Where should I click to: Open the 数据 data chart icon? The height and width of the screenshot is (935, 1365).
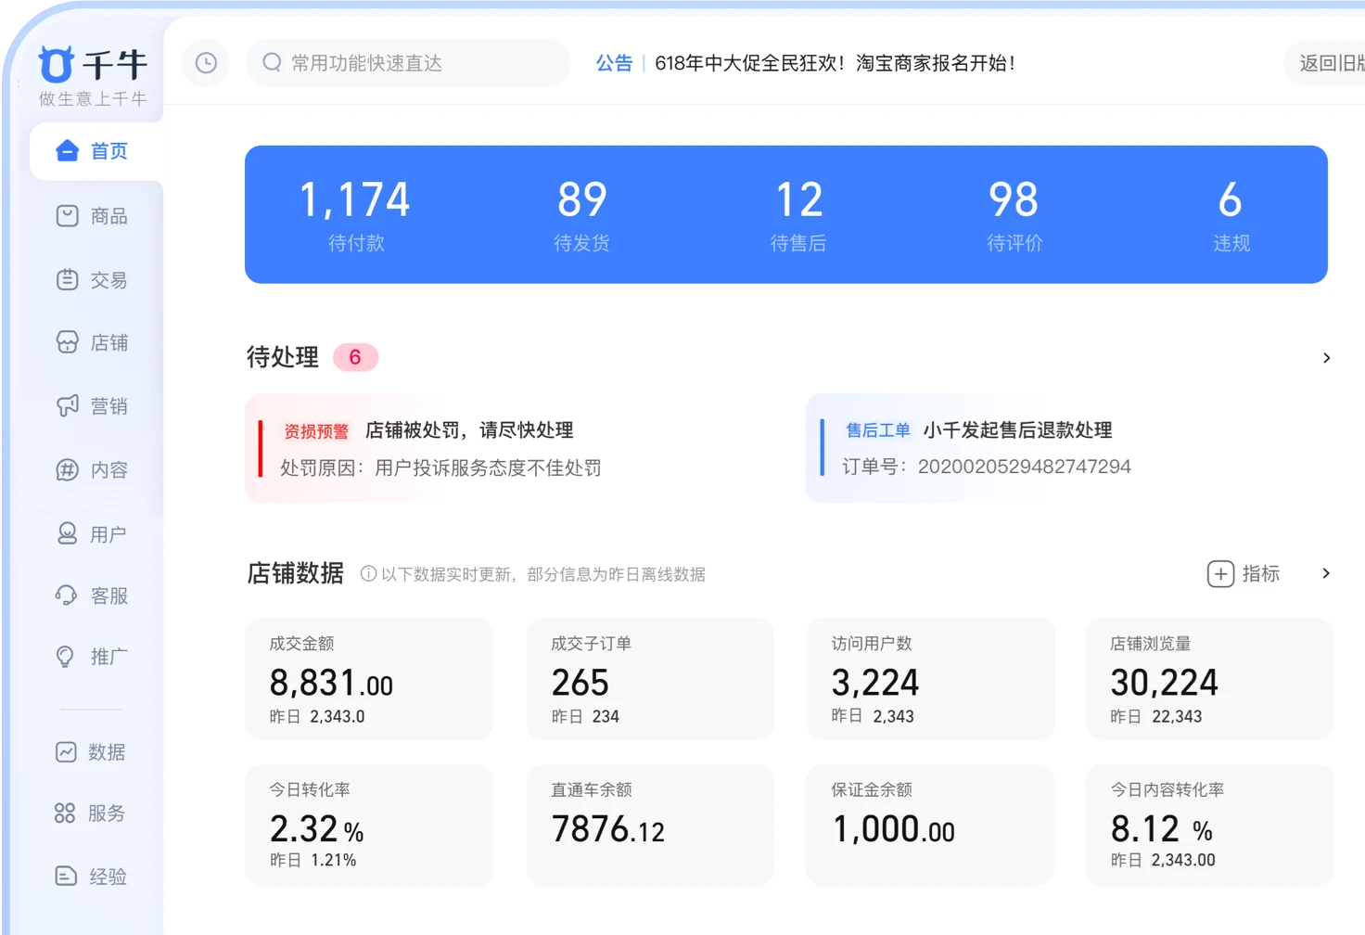point(66,752)
